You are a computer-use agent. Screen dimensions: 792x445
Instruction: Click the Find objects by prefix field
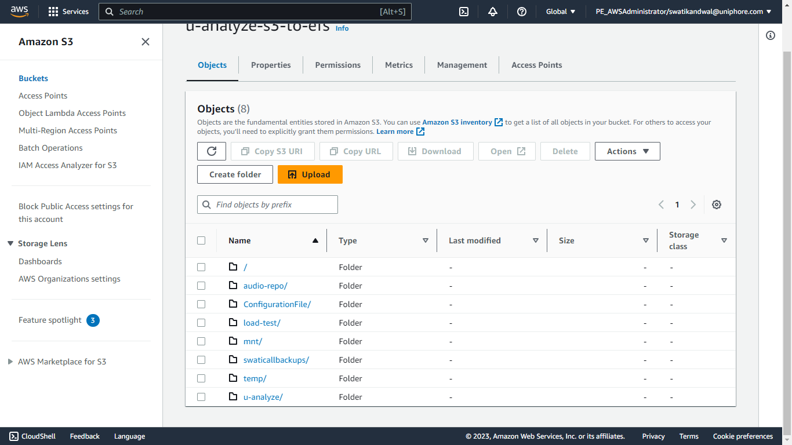click(x=267, y=205)
